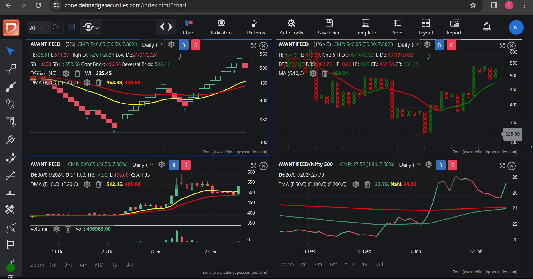The height and width of the screenshot is (279, 533).
Task: Click Buy button on candlestick chart panel
Action: pos(174,165)
